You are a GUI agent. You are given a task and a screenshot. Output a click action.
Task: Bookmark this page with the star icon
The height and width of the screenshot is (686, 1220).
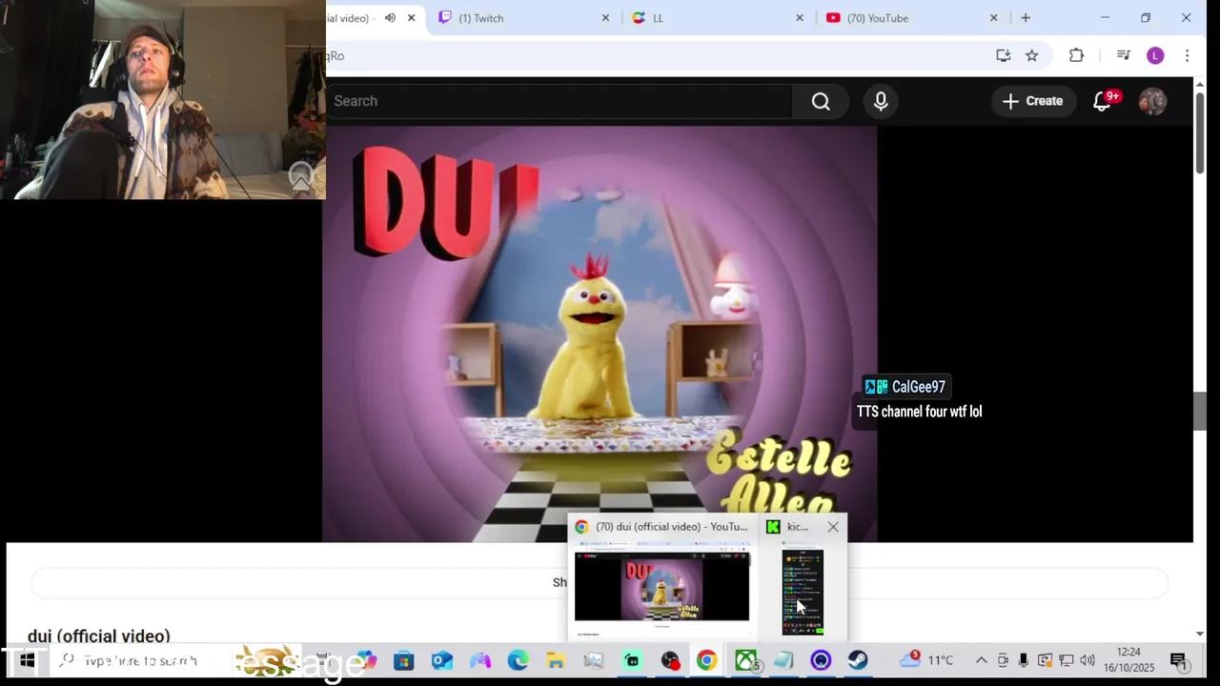click(1031, 55)
